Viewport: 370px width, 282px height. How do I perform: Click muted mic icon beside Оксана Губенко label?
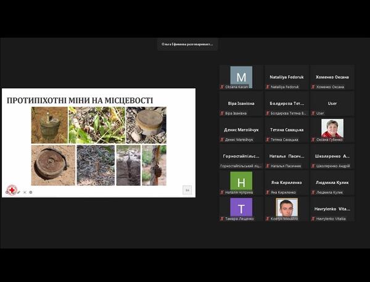click(x=313, y=139)
